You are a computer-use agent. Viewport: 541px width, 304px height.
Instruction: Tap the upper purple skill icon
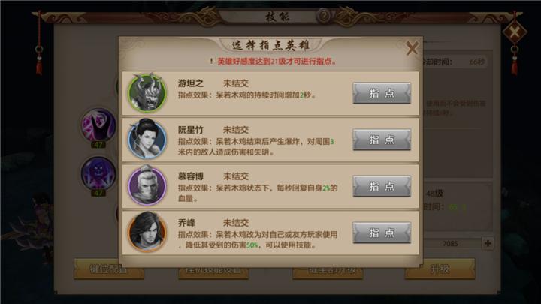(x=98, y=125)
